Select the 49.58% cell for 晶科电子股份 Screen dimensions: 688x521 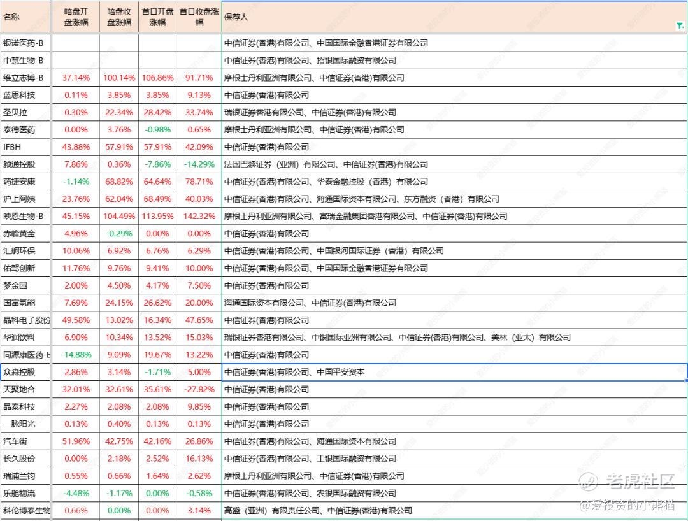pos(75,320)
